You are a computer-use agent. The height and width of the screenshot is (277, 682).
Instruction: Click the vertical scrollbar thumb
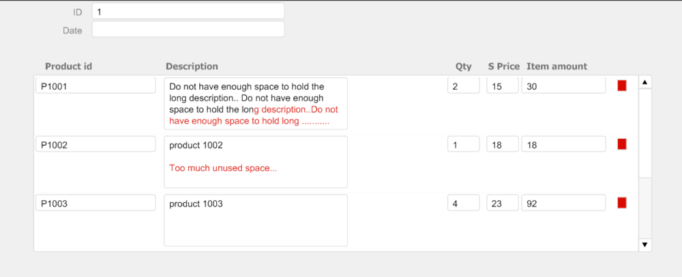tap(644, 133)
